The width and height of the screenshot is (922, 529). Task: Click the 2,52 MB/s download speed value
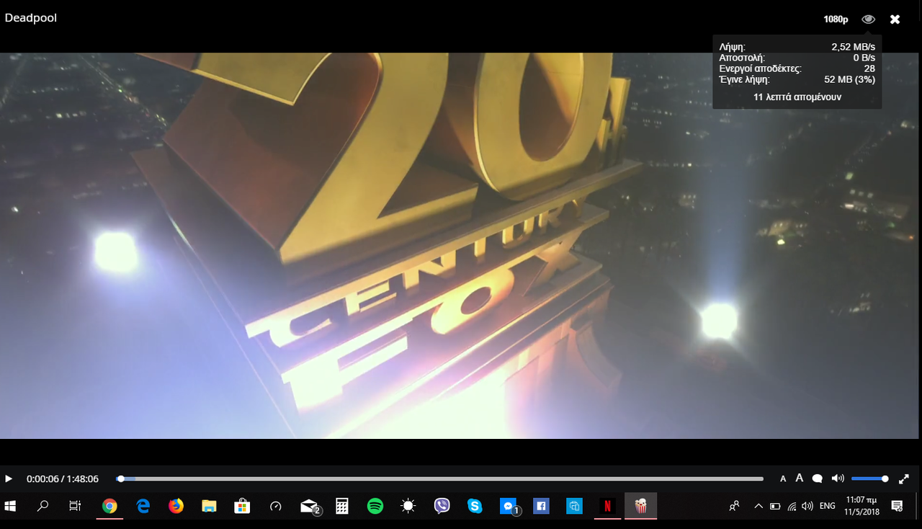(x=854, y=47)
